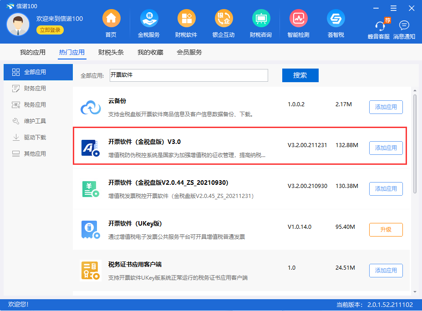Switch to 我的应用 tab
The image size is (422, 311).
(x=33, y=52)
